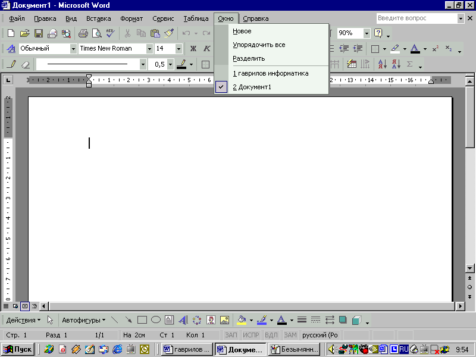Screen dimensions: 476x357
Task: Switch to Print Layout view button
Action: point(25,306)
